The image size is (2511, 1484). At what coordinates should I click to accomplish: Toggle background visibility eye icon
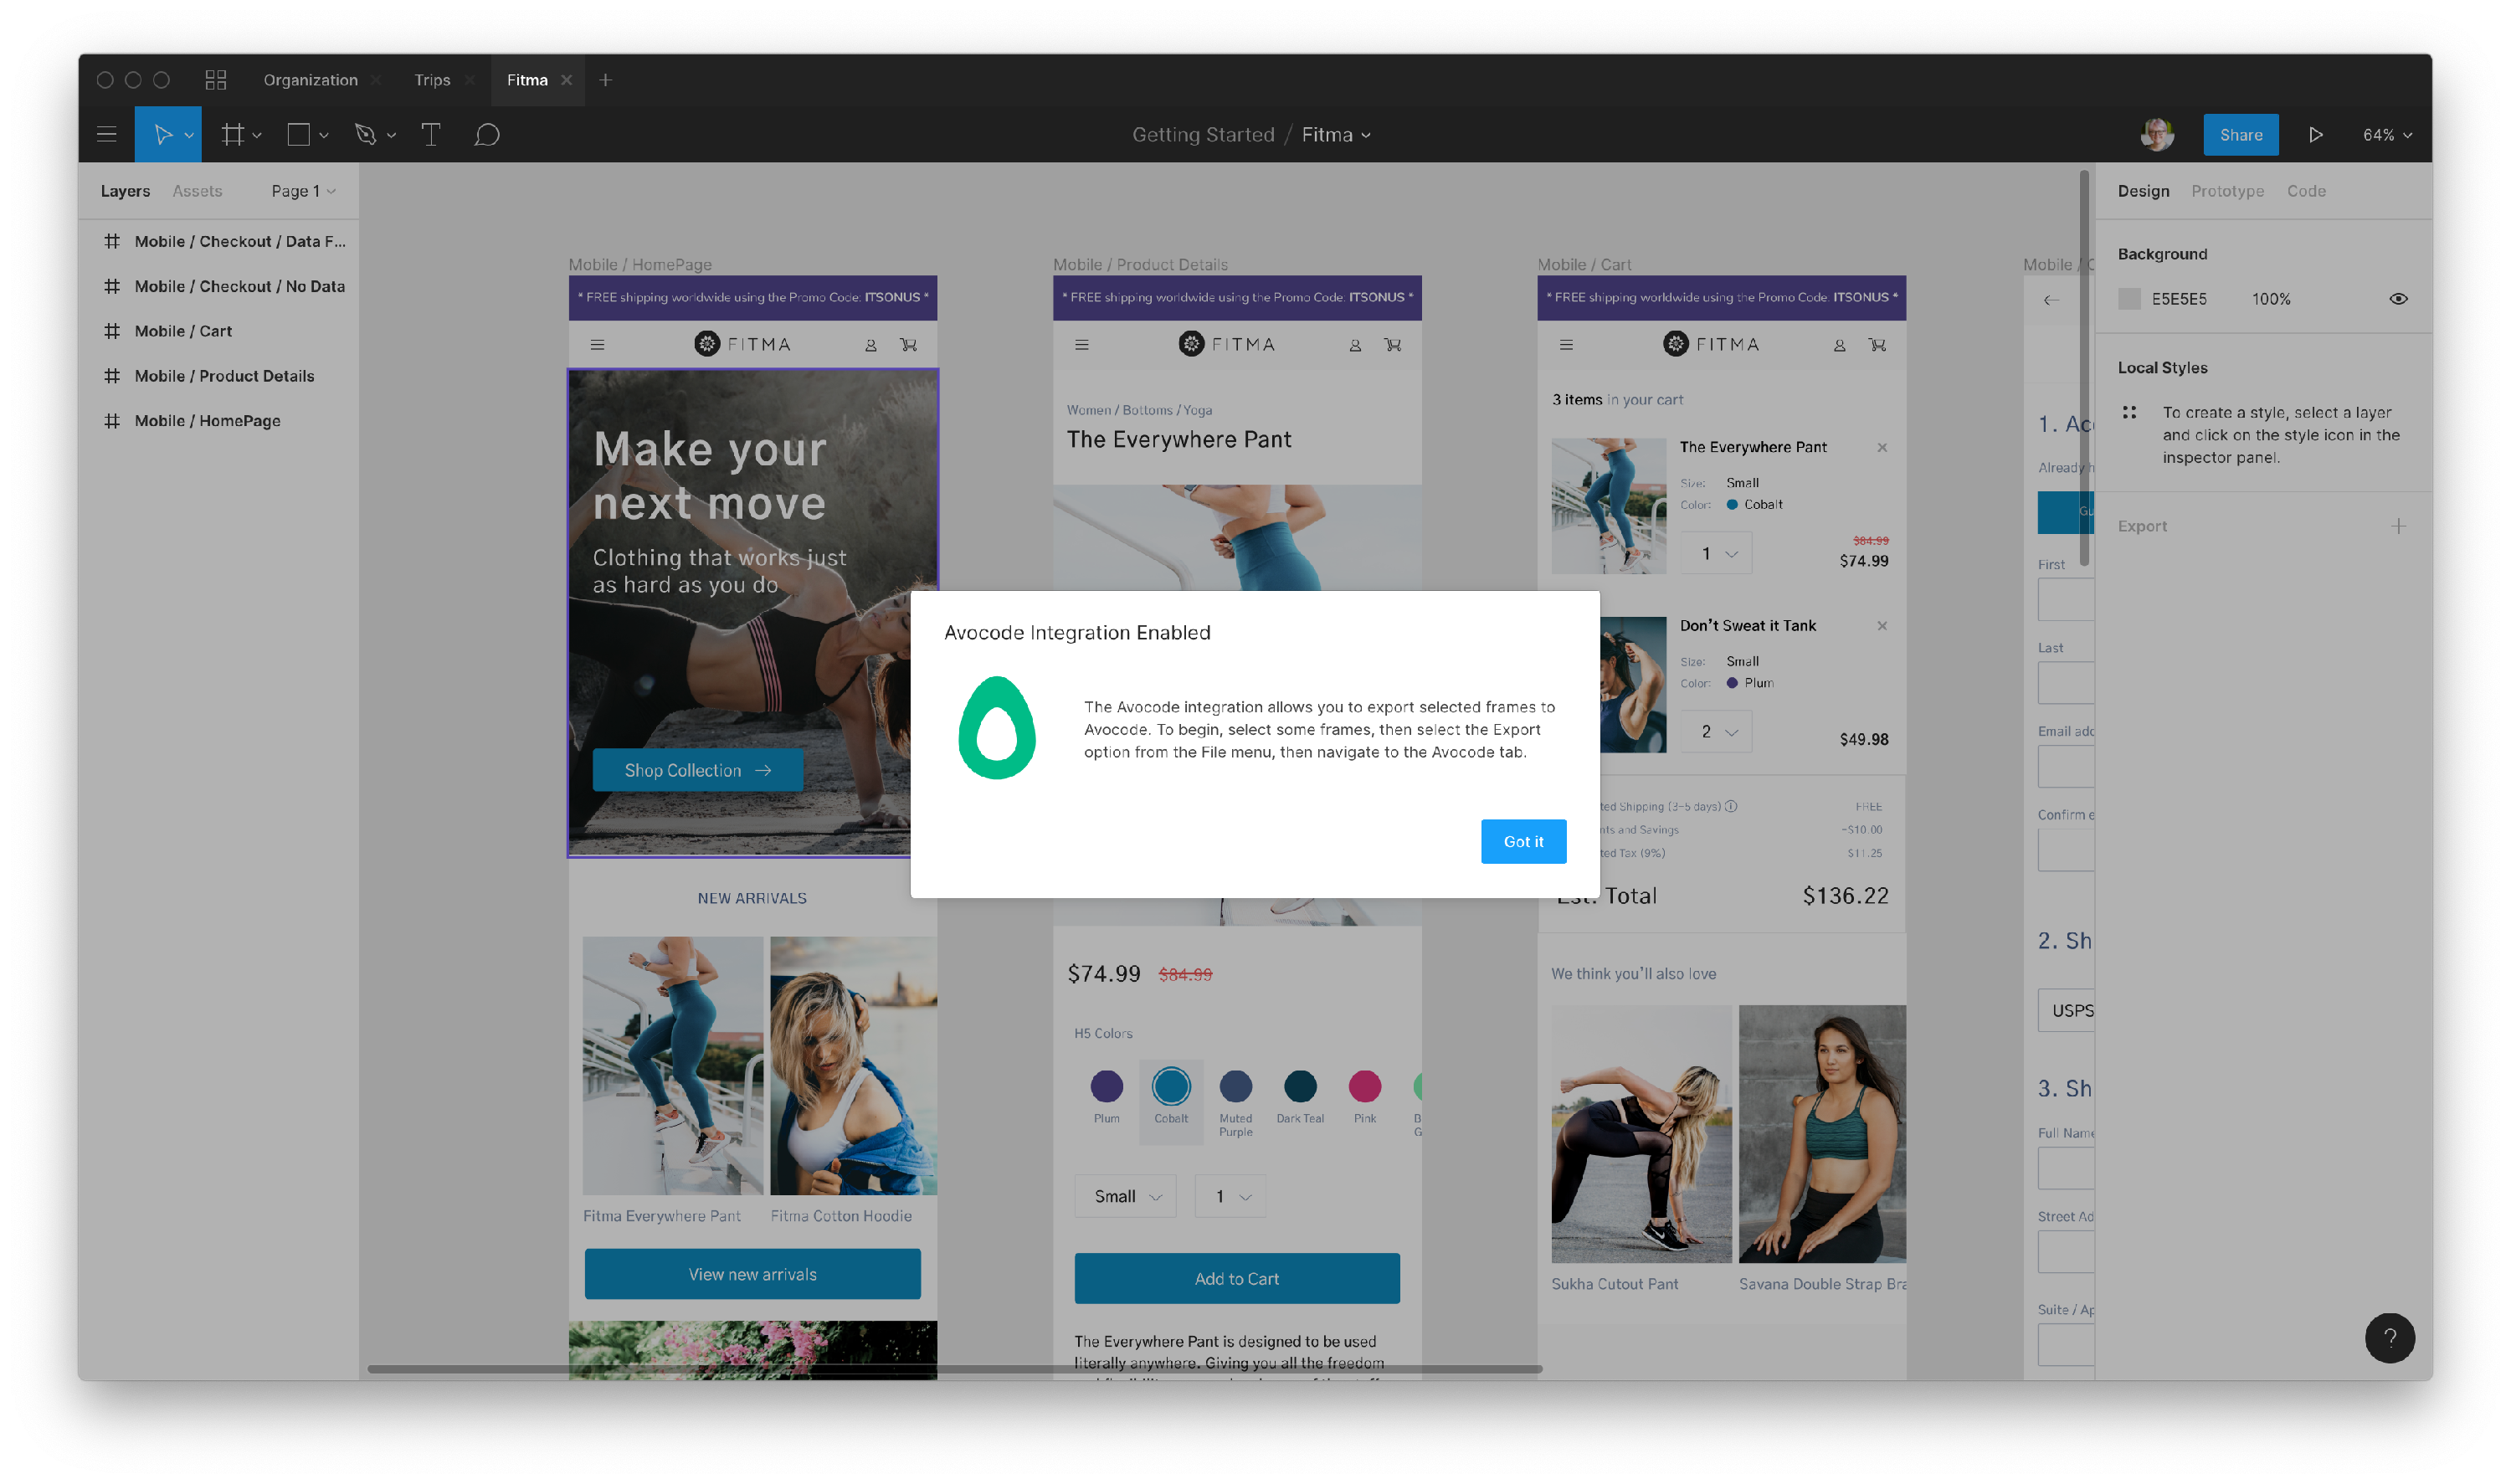coord(2398,299)
